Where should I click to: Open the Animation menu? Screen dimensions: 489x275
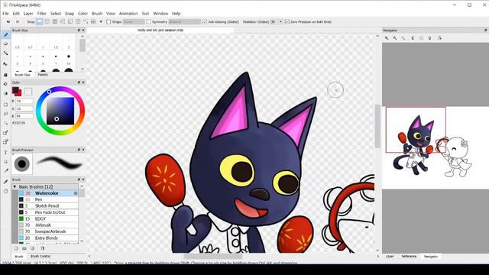coord(128,14)
